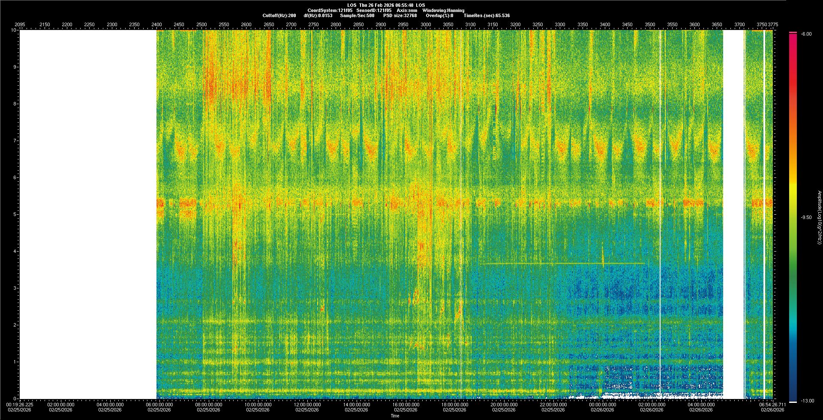Click the end time 06:54:26.711 label
Screen dimensions: 823x420
tap(772, 405)
